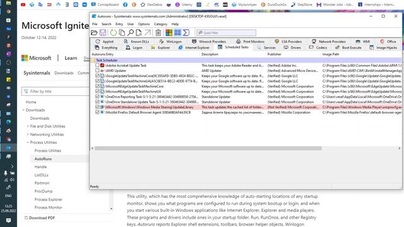The height and width of the screenshot is (227, 404).
Task: Click the Jump to Entry arrow icon
Action: [148, 33]
